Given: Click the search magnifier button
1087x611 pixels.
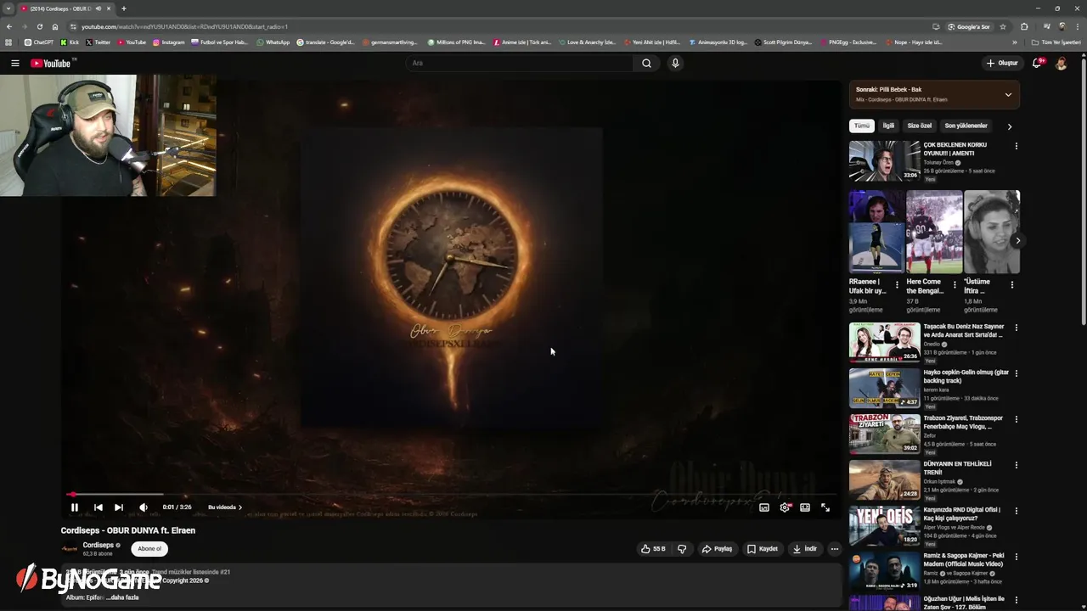Looking at the screenshot, I should [x=646, y=63].
